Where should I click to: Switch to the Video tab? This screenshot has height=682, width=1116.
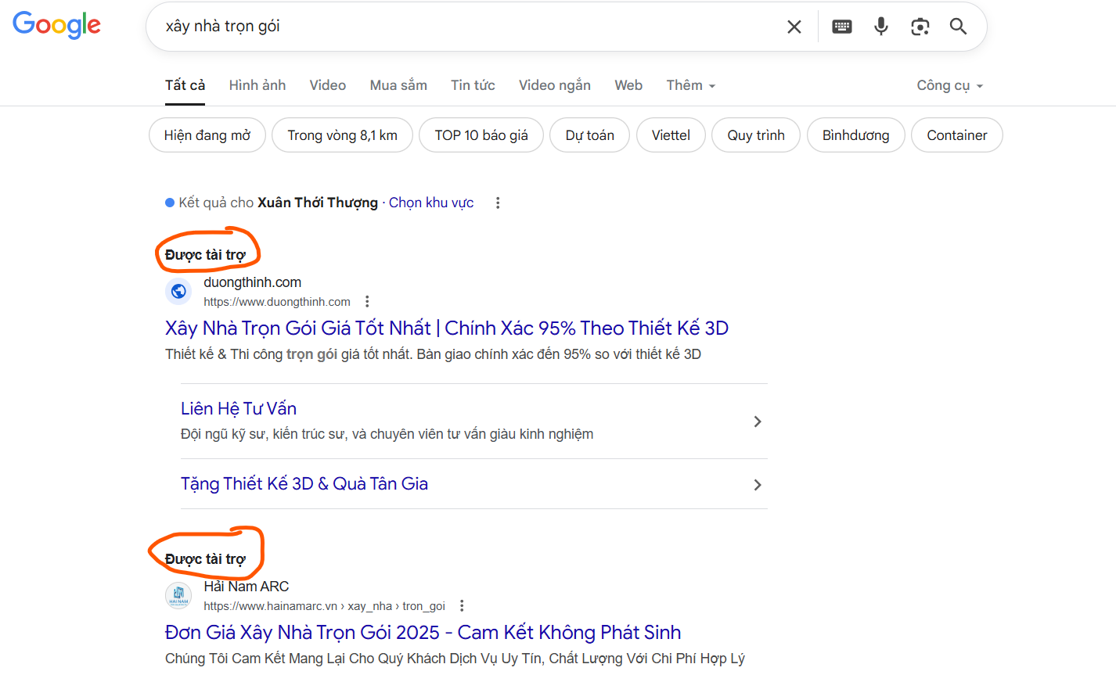click(328, 85)
